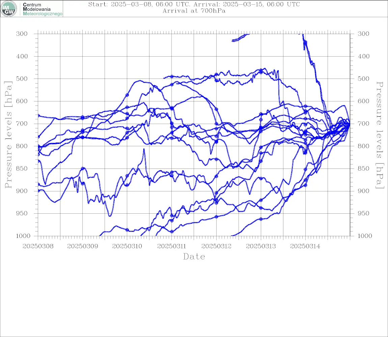Click the 20250312 date label

coord(216,246)
